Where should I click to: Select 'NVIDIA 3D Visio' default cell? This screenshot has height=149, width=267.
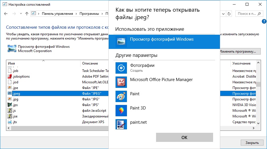point(244,105)
